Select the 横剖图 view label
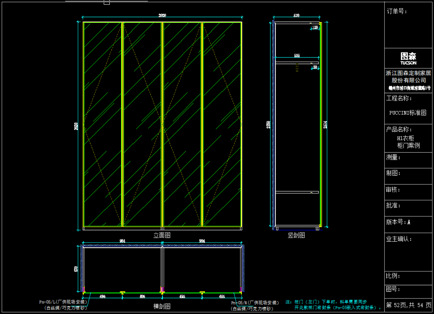 coord(162,306)
